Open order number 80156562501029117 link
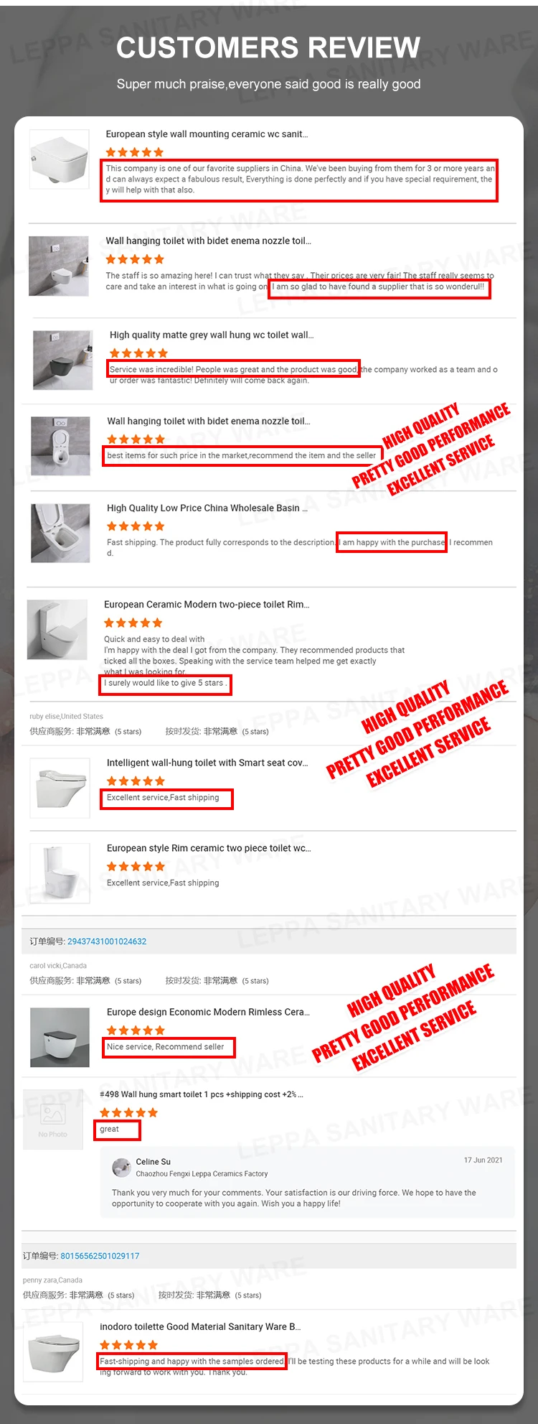 click(x=100, y=1256)
